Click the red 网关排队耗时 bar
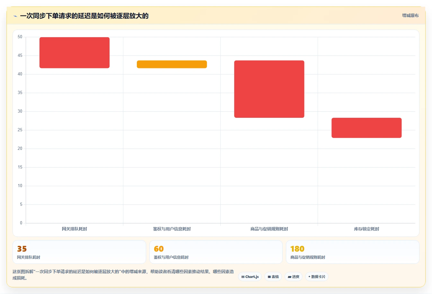432x294 pixels. point(75,53)
